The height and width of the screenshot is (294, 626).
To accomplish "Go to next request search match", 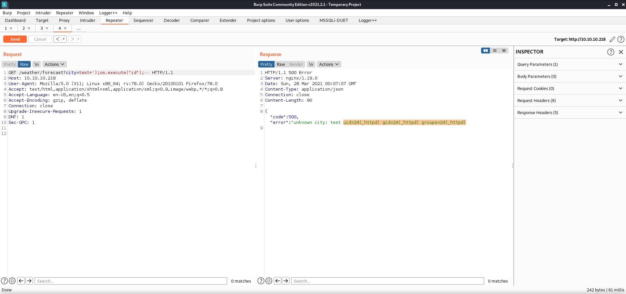I will (29, 281).
